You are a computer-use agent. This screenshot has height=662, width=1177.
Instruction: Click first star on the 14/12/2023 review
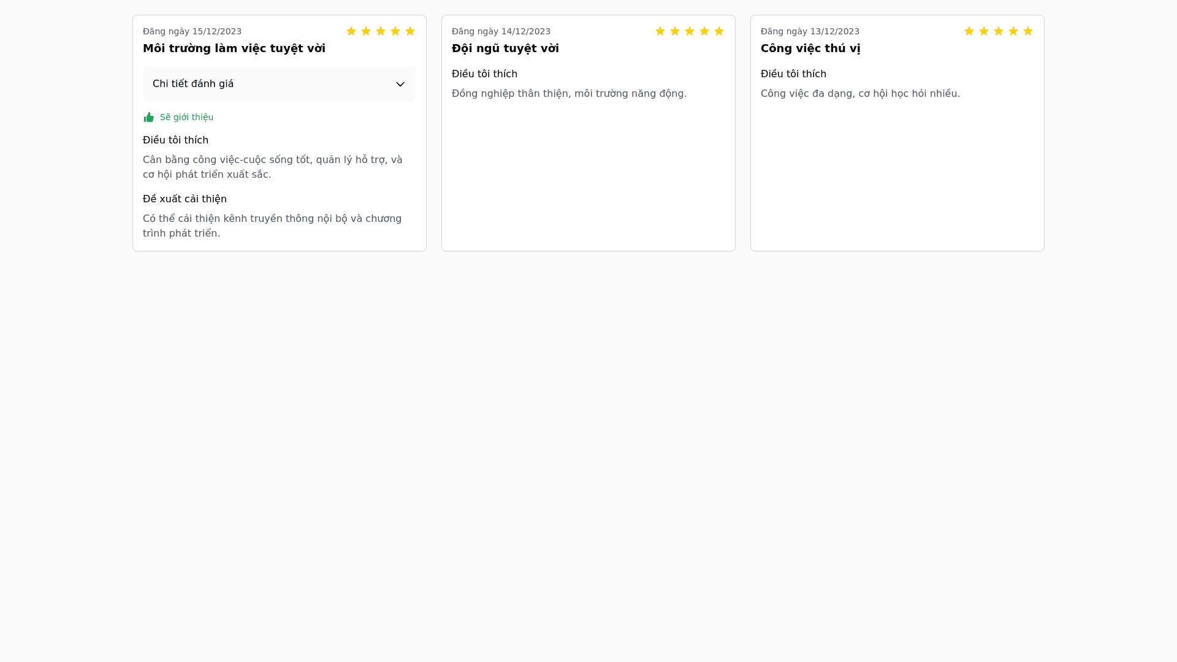pyautogui.click(x=660, y=31)
